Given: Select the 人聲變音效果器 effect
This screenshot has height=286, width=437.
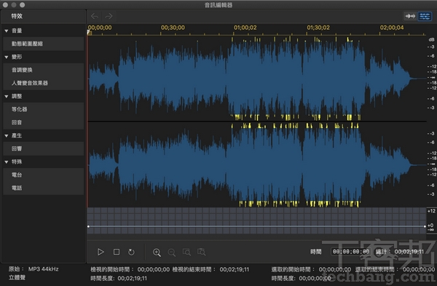Looking at the screenshot, I should pos(44,83).
